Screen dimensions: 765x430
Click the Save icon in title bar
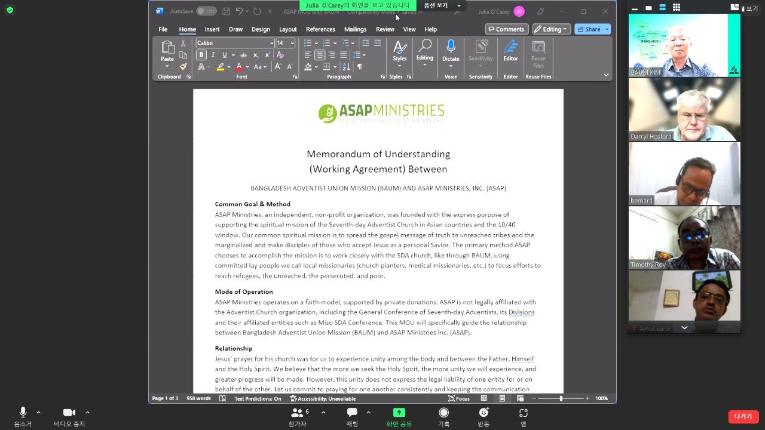coord(226,11)
